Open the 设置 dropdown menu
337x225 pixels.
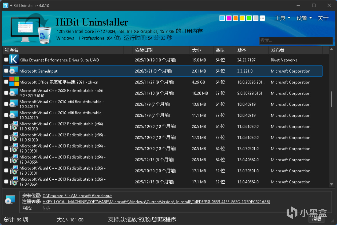pyautogui.click(x=304, y=18)
